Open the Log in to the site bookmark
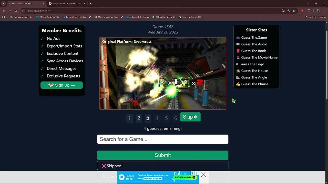 click(190, 17)
